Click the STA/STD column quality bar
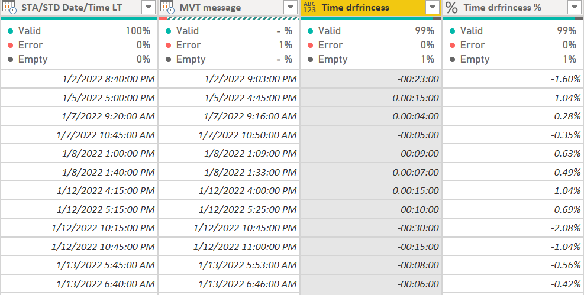The width and height of the screenshot is (584, 295). (79, 18)
